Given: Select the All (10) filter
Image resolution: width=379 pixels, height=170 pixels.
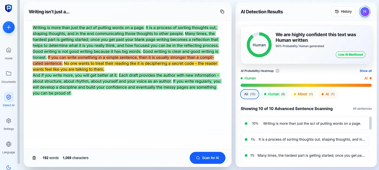Looking at the screenshot, I should (250, 94).
